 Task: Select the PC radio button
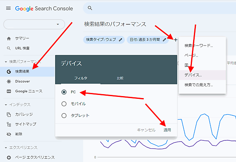pos(64,92)
